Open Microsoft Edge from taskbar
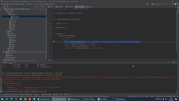 [x=11, y=99]
